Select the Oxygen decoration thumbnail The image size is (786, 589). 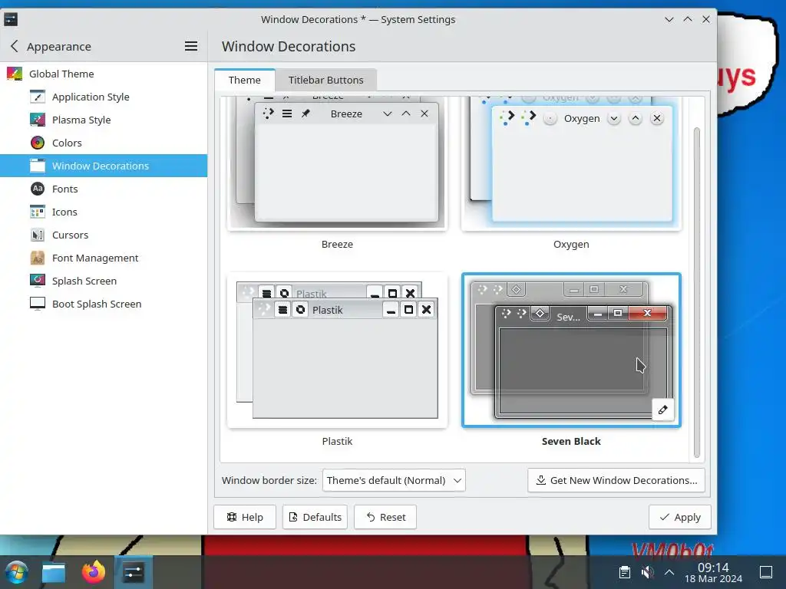click(571, 163)
